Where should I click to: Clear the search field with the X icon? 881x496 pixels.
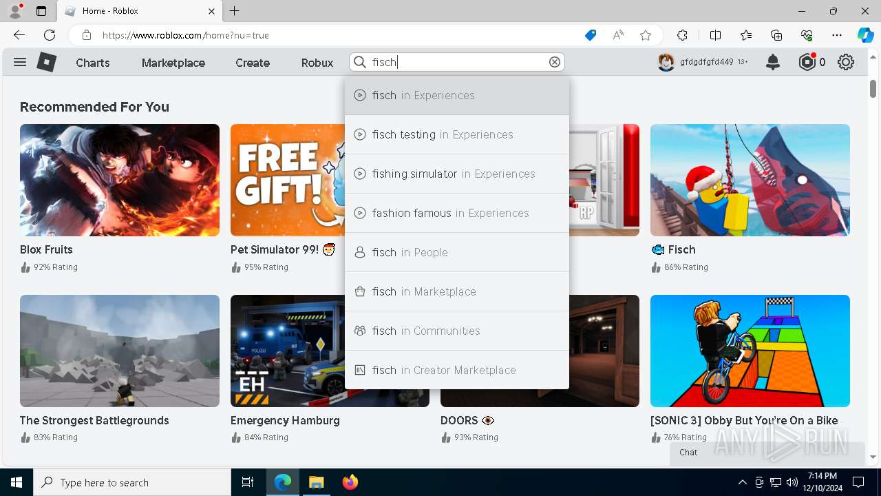click(x=555, y=62)
